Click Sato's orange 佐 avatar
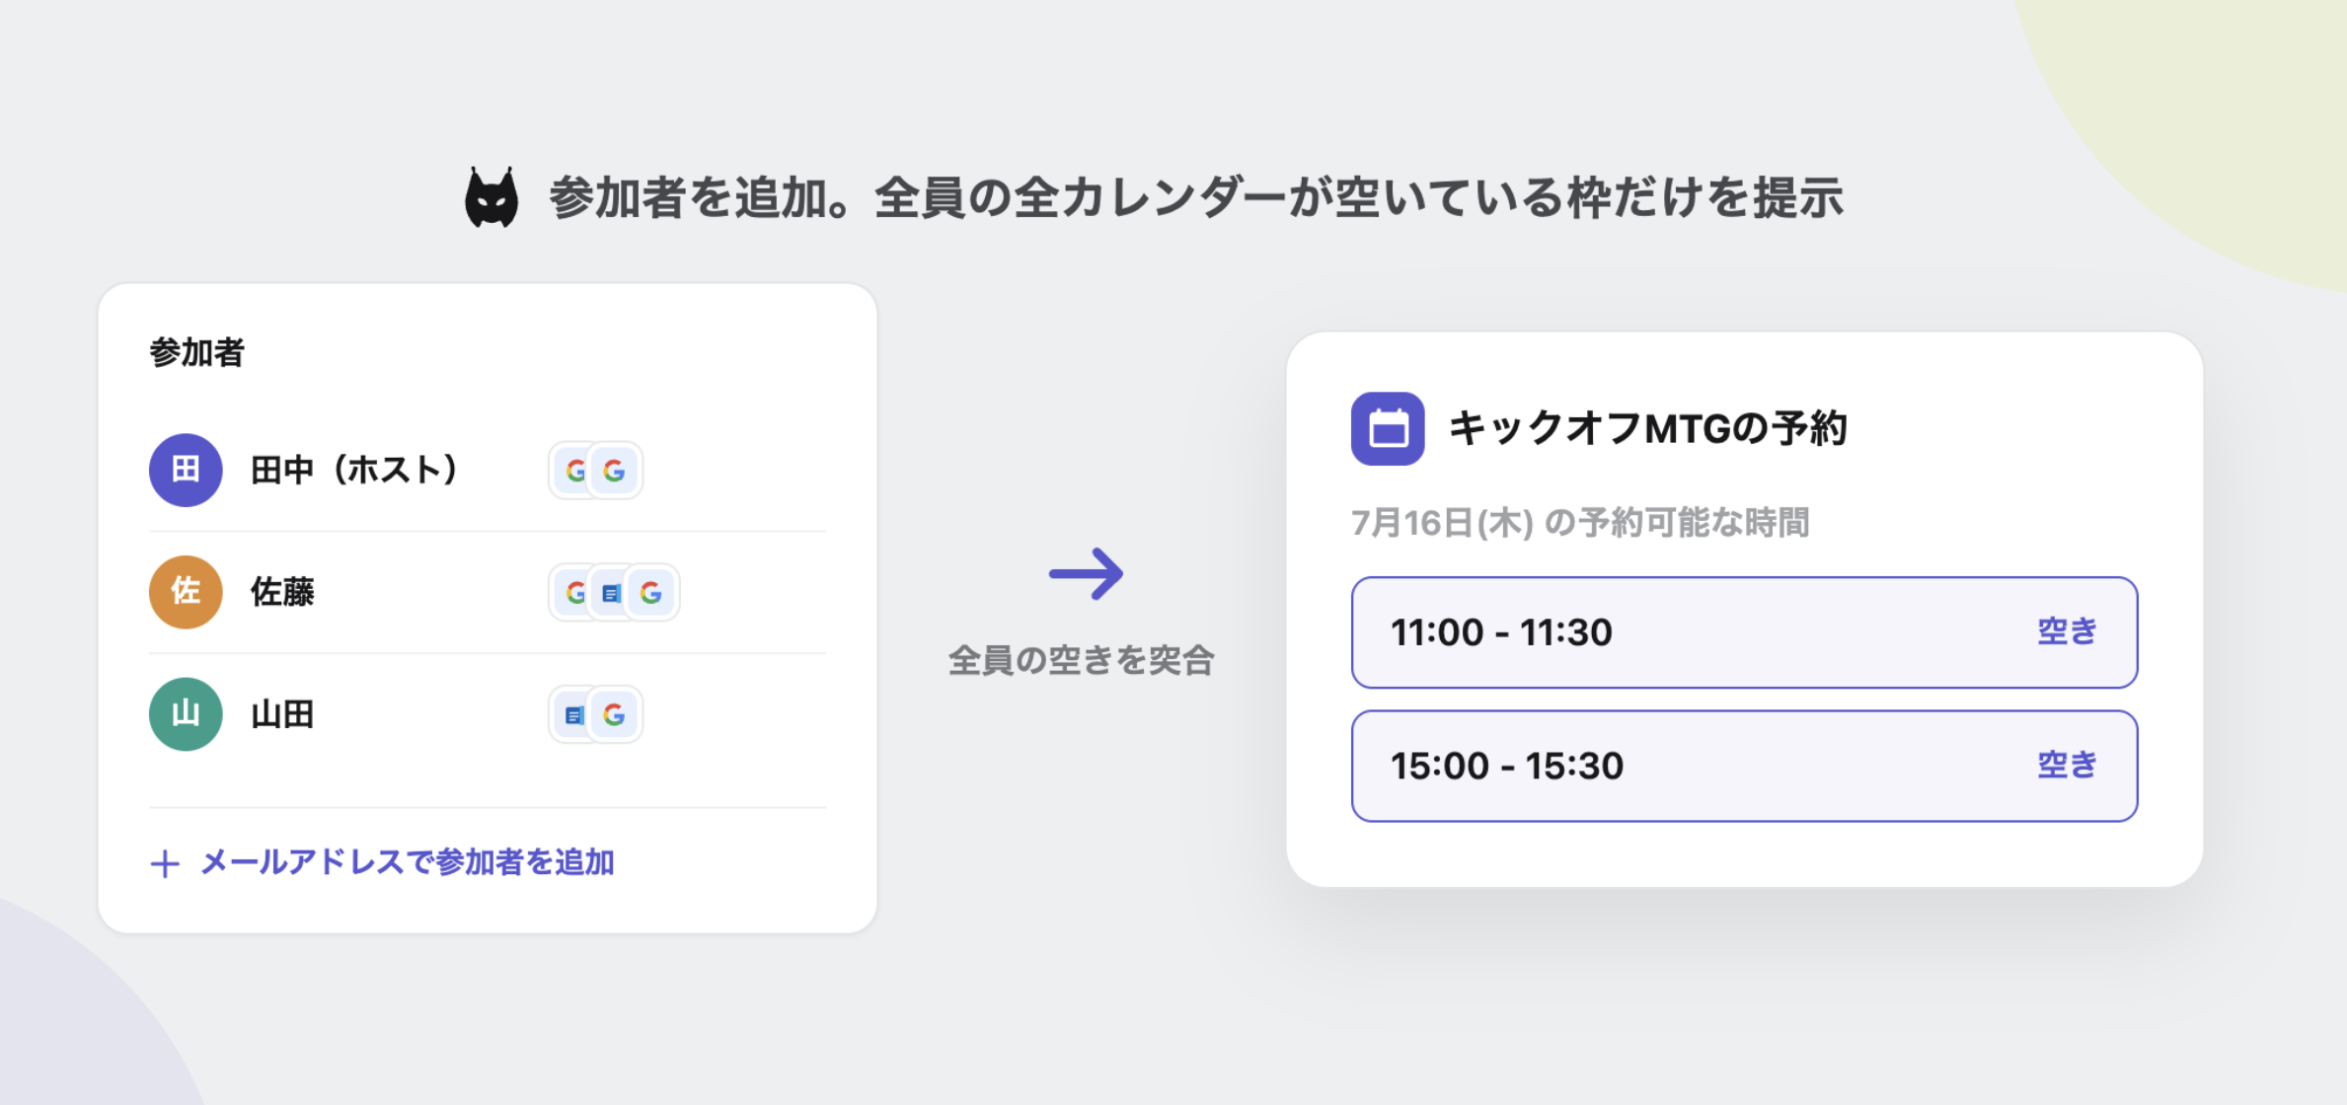2347x1105 pixels. (186, 592)
